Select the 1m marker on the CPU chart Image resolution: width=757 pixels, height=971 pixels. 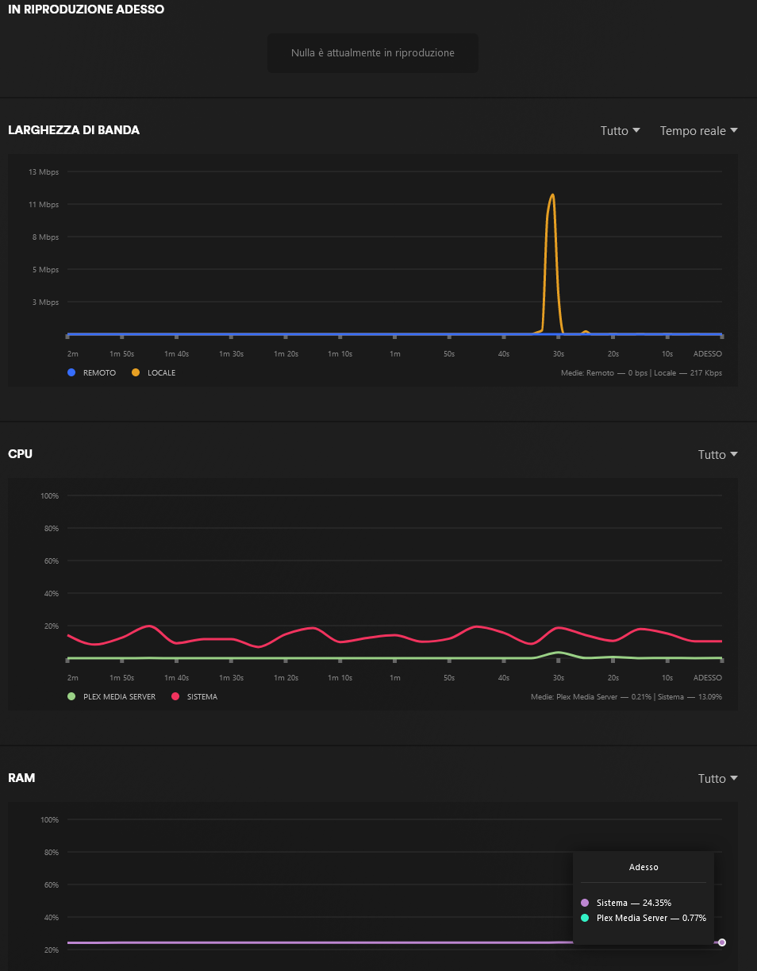click(x=394, y=677)
